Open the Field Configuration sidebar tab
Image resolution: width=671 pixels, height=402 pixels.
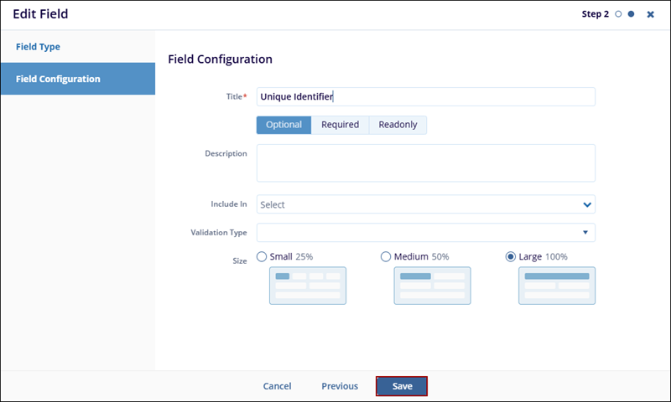point(59,79)
